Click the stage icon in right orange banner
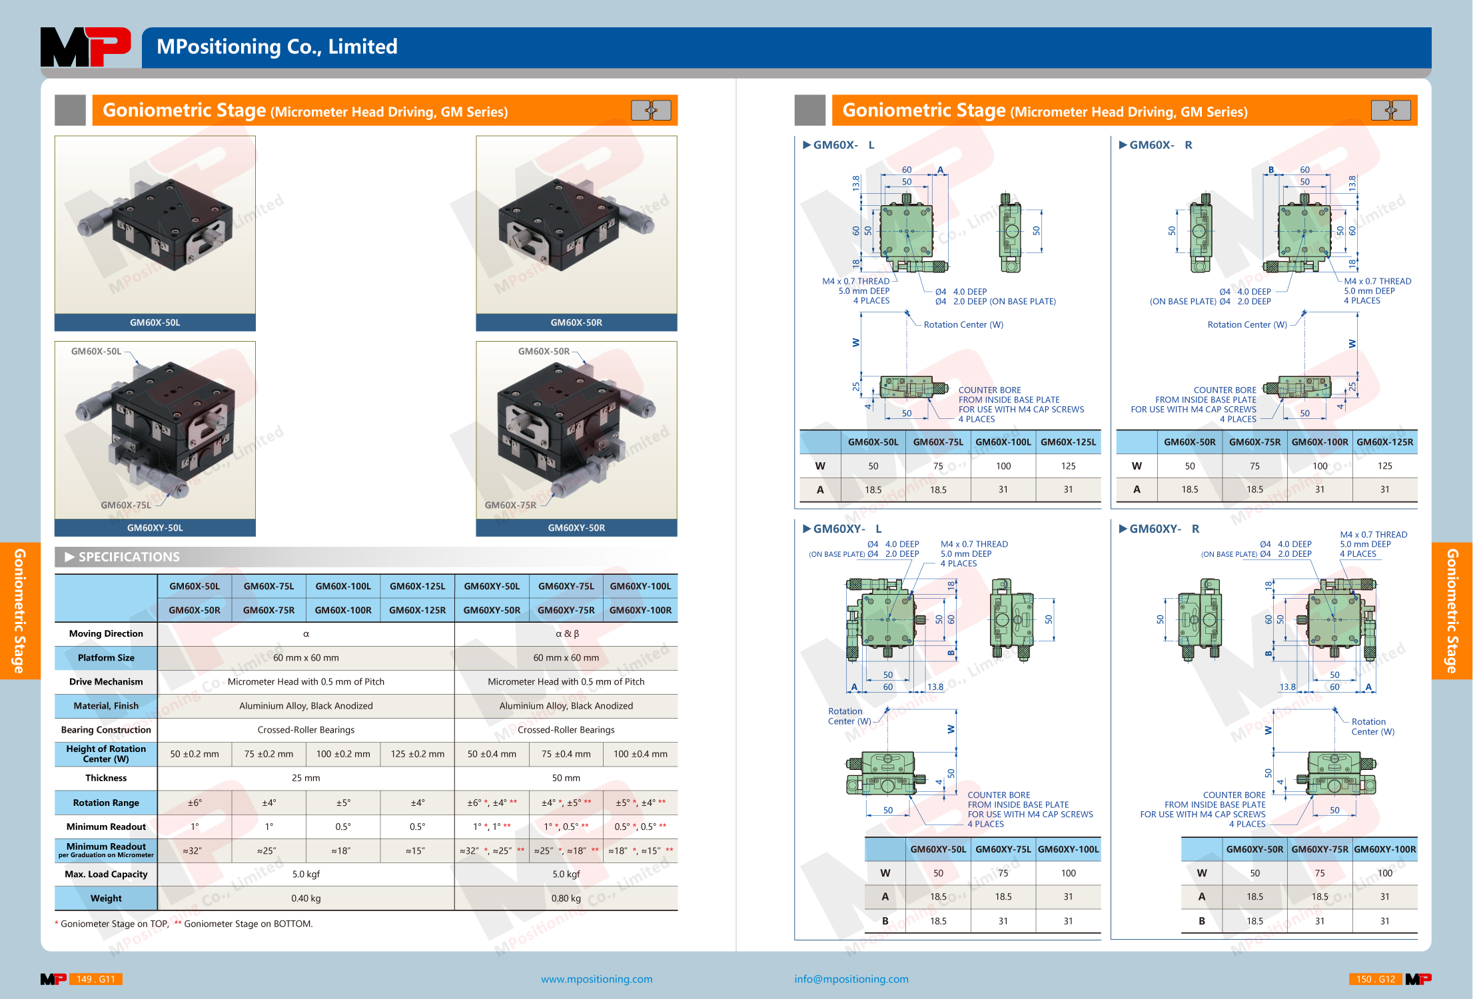This screenshot has width=1473, height=999. [1390, 110]
